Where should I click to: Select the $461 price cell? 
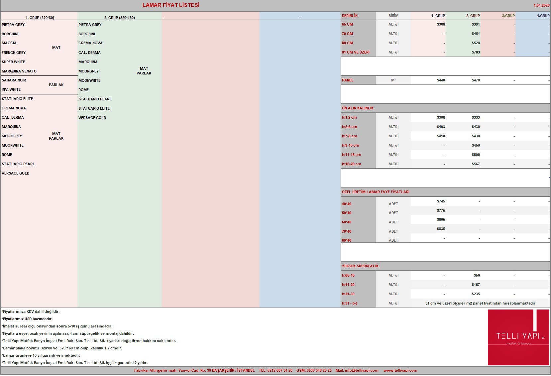(x=476, y=34)
